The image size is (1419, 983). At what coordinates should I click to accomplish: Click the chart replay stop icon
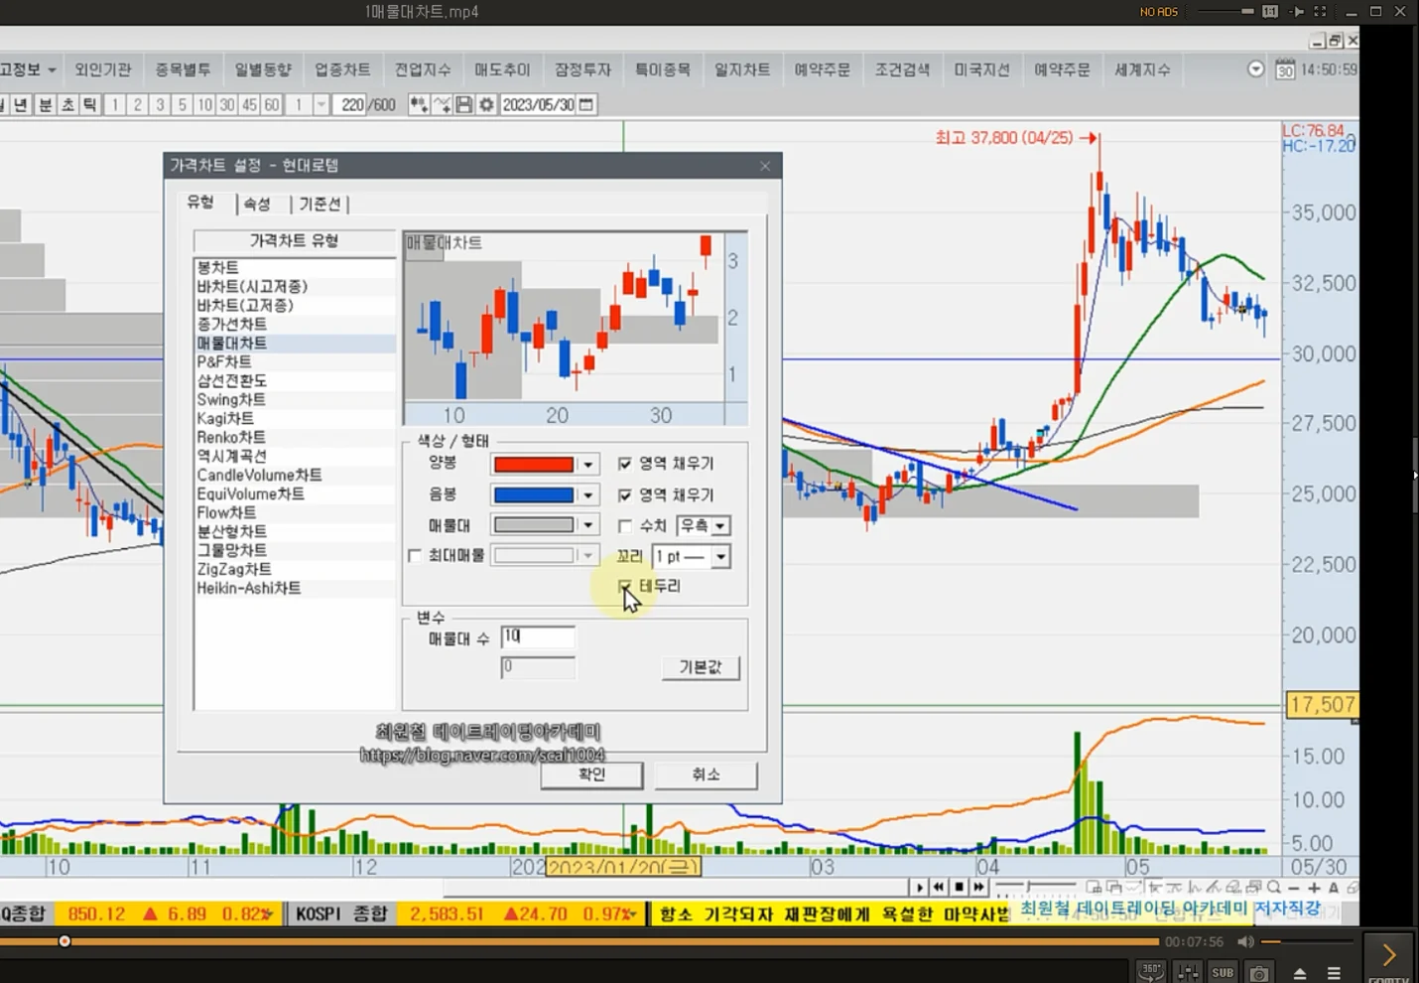959,887
